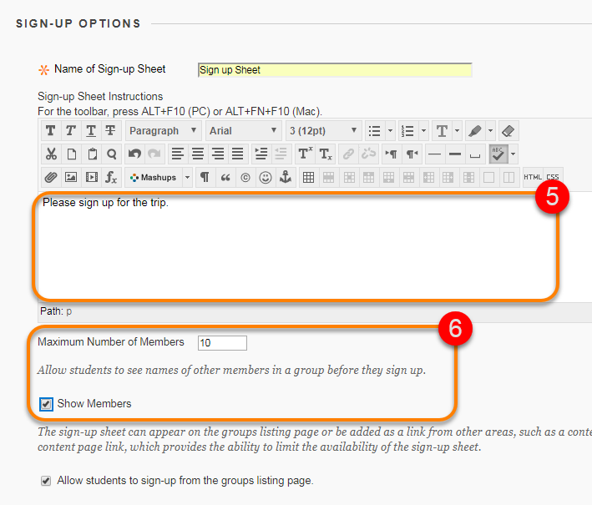Open the text color picker arrow

(458, 131)
